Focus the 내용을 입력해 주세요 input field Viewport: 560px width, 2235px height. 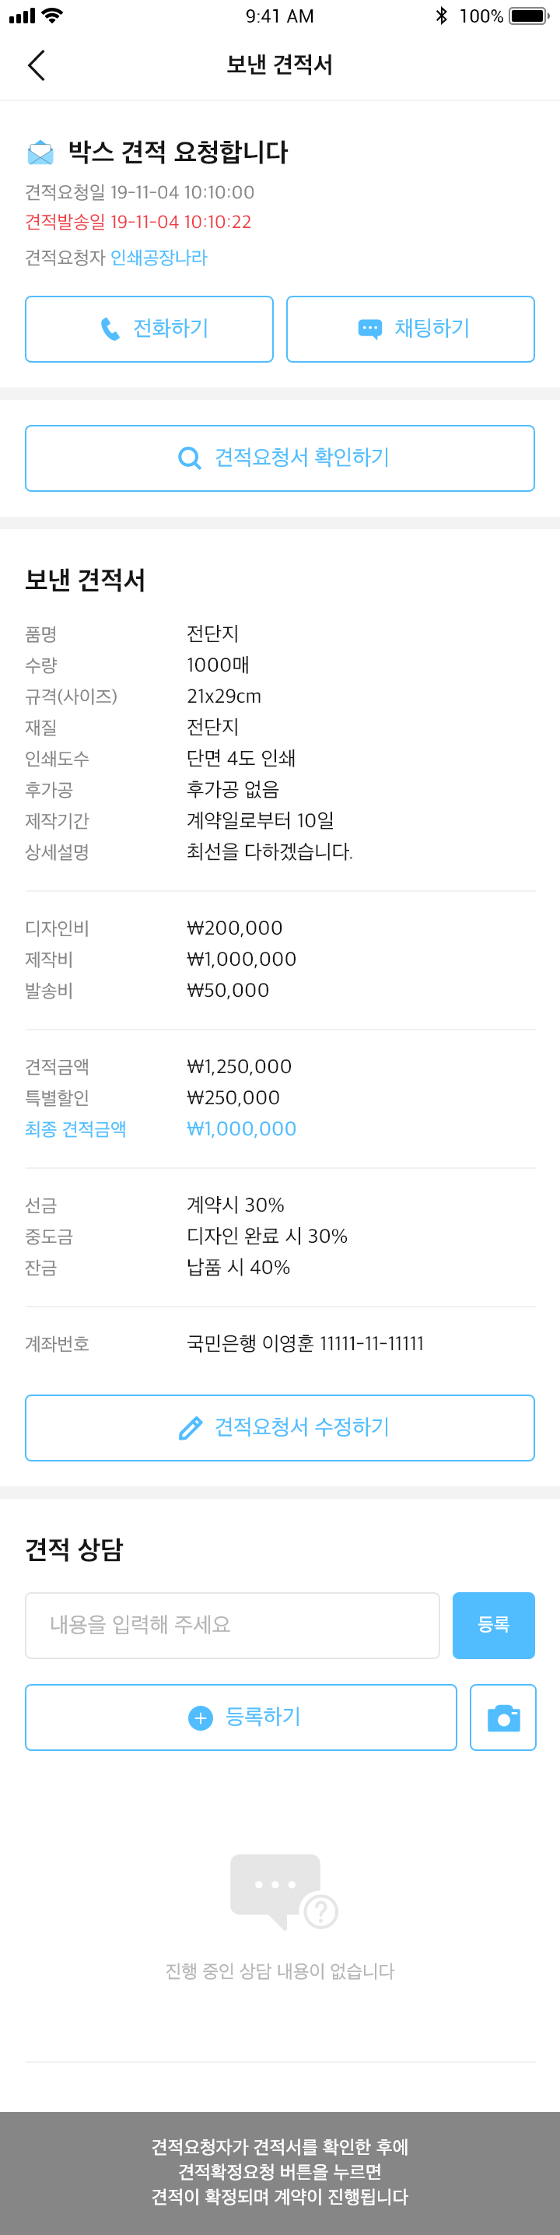click(x=233, y=1625)
